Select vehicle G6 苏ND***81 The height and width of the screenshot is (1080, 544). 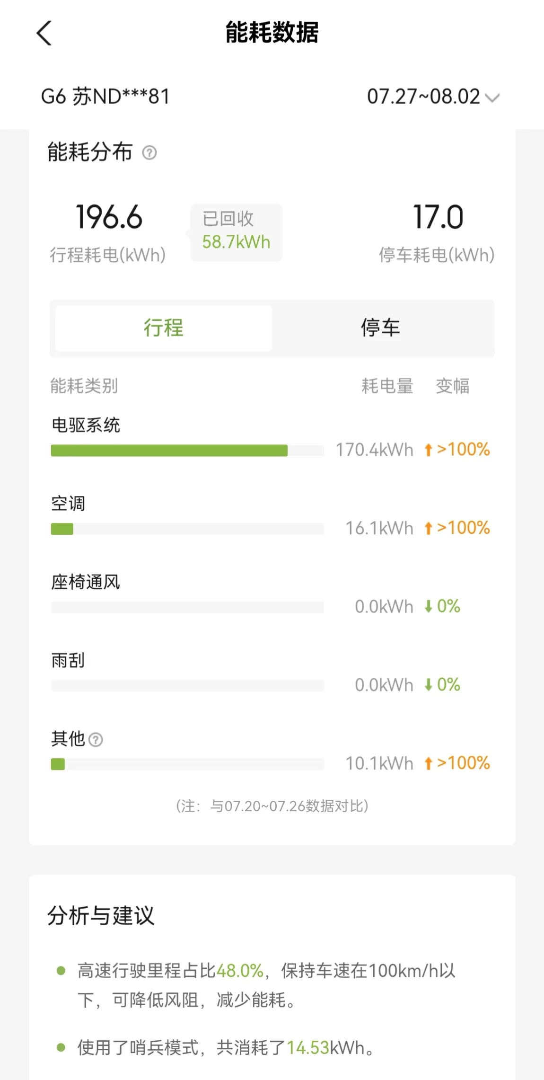point(105,97)
